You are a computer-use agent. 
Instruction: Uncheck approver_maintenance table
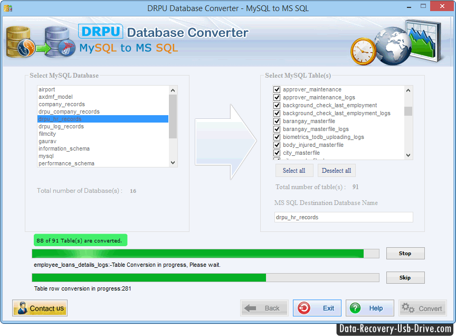click(277, 89)
